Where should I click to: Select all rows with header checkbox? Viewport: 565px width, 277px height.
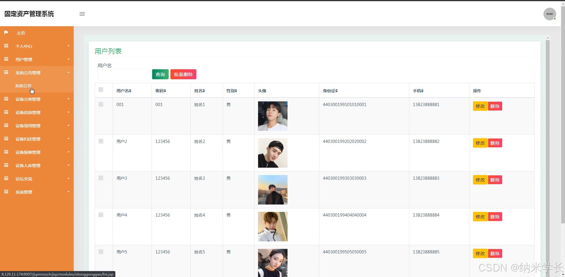pyautogui.click(x=101, y=90)
